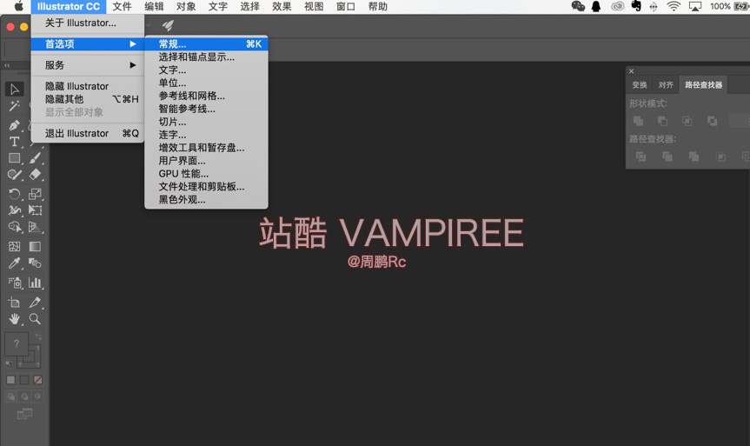The image size is (750, 446).
Task: Open 常规... preferences item
Action: (x=206, y=44)
